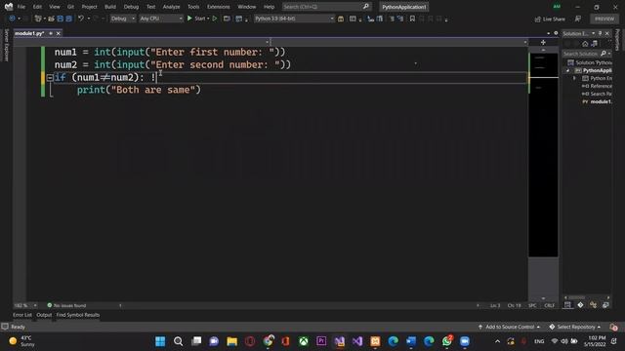625x351 pixels.
Task: Open the dropdown arrow next to Start
Action: 208,19
